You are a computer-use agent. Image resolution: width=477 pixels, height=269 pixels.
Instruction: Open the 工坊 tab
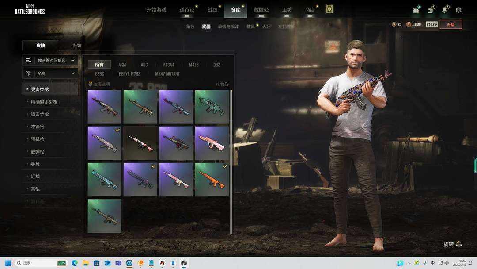click(287, 9)
